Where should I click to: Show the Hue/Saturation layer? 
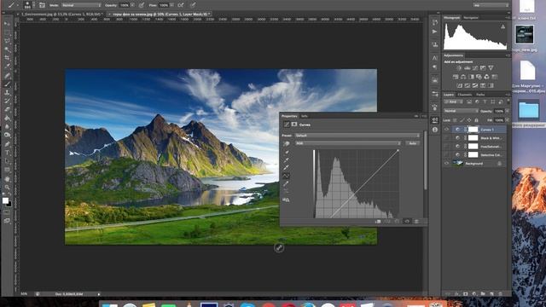click(x=447, y=146)
